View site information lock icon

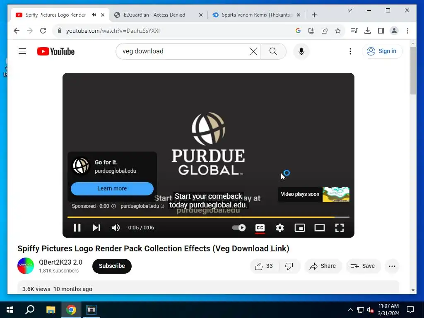coord(60,31)
